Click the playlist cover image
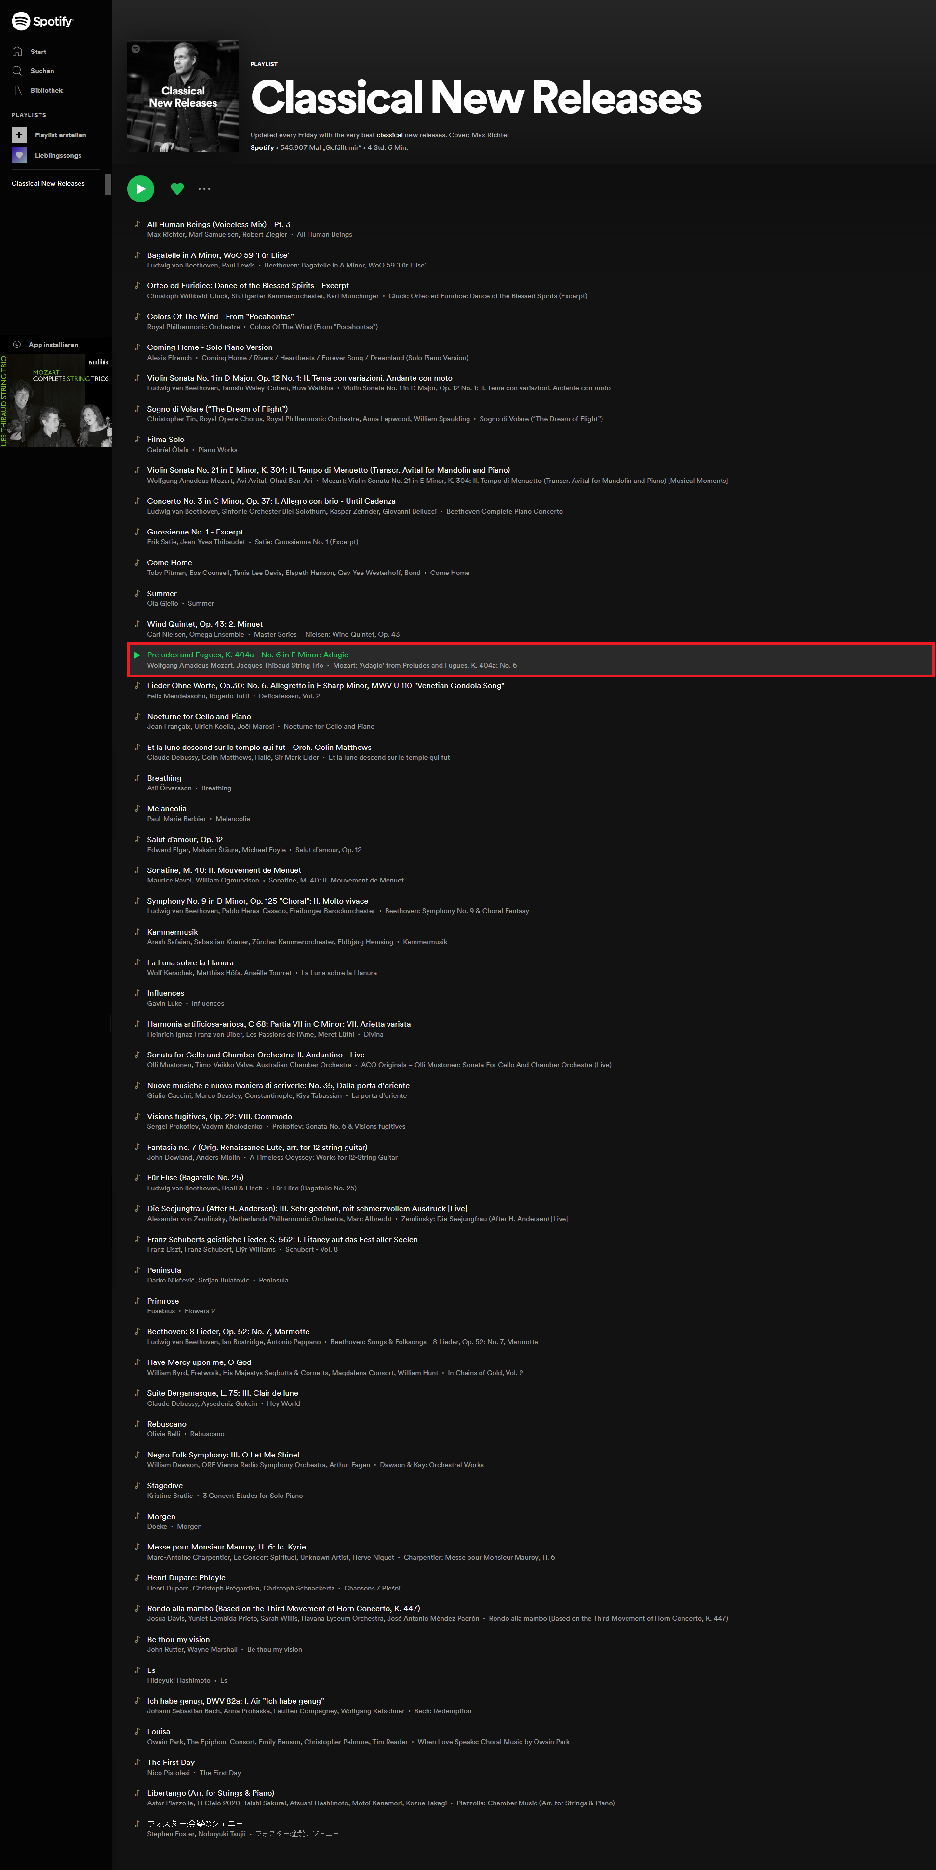 [x=183, y=96]
